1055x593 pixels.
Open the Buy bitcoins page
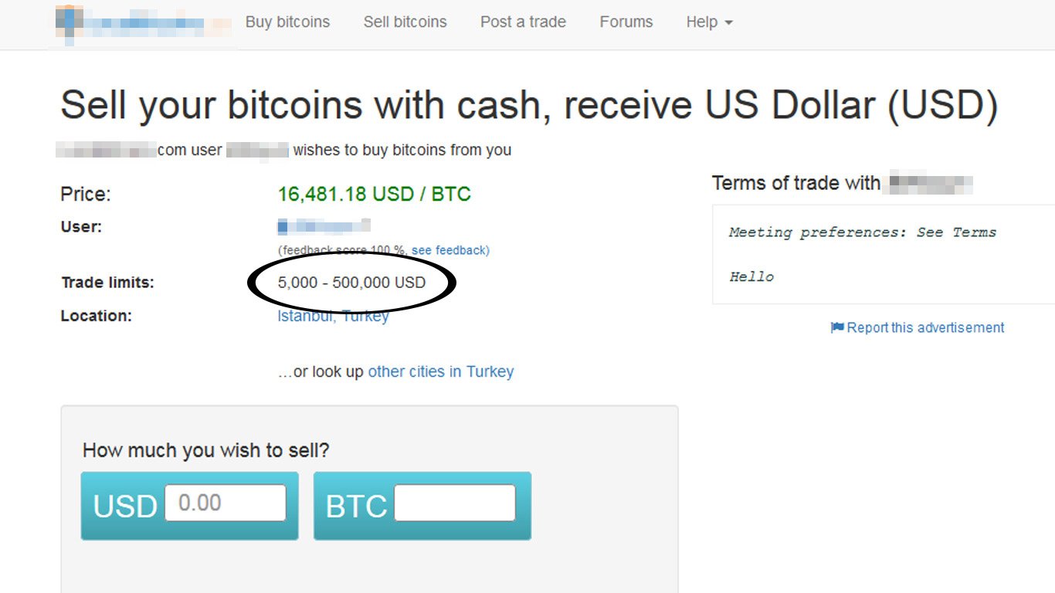[287, 22]
